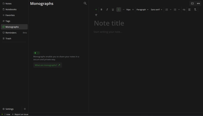Open the 'What are monographs?' link
The image size is (203, 116).
coord(48,65)
